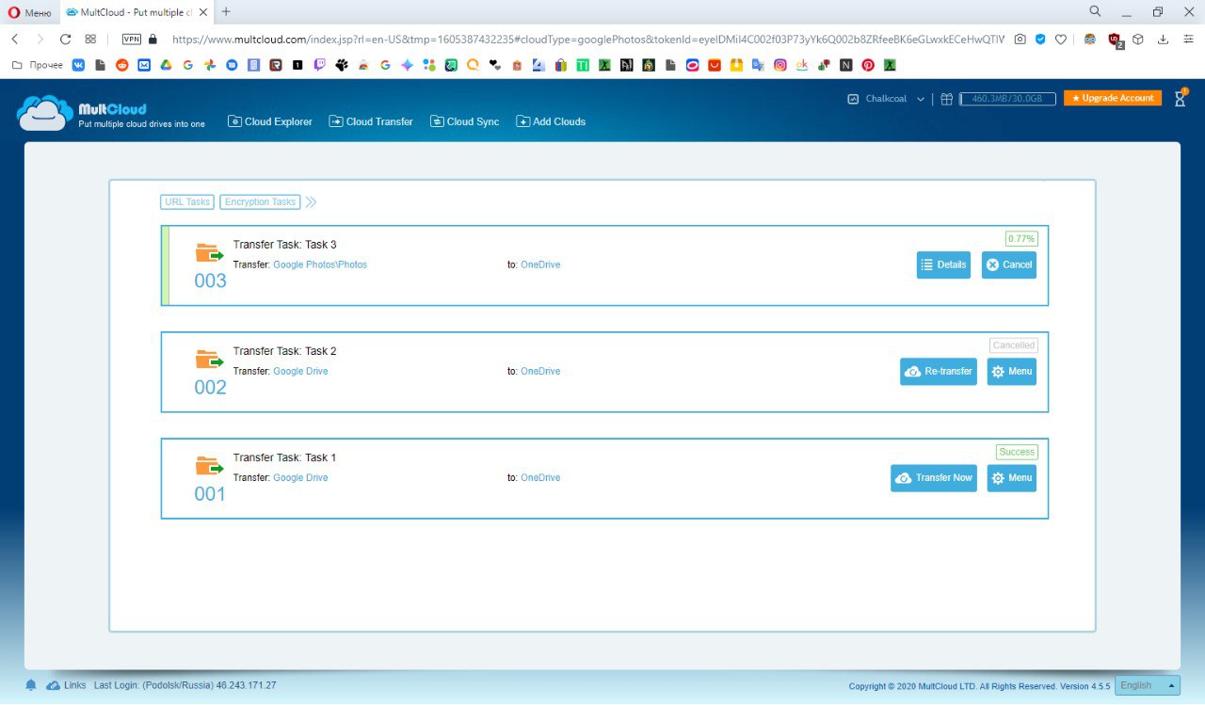Open the extensions cube icon

[1138, 40]
